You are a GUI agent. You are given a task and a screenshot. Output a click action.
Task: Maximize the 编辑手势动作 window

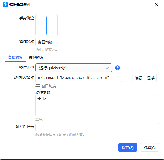[143, 5]
